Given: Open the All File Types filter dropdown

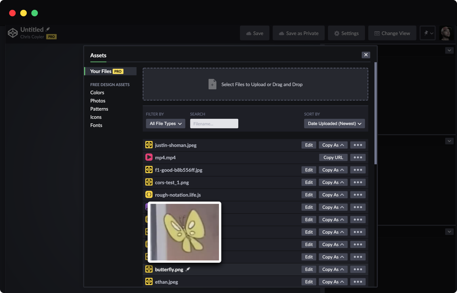Looking at the screenshot, I should 165,124.
